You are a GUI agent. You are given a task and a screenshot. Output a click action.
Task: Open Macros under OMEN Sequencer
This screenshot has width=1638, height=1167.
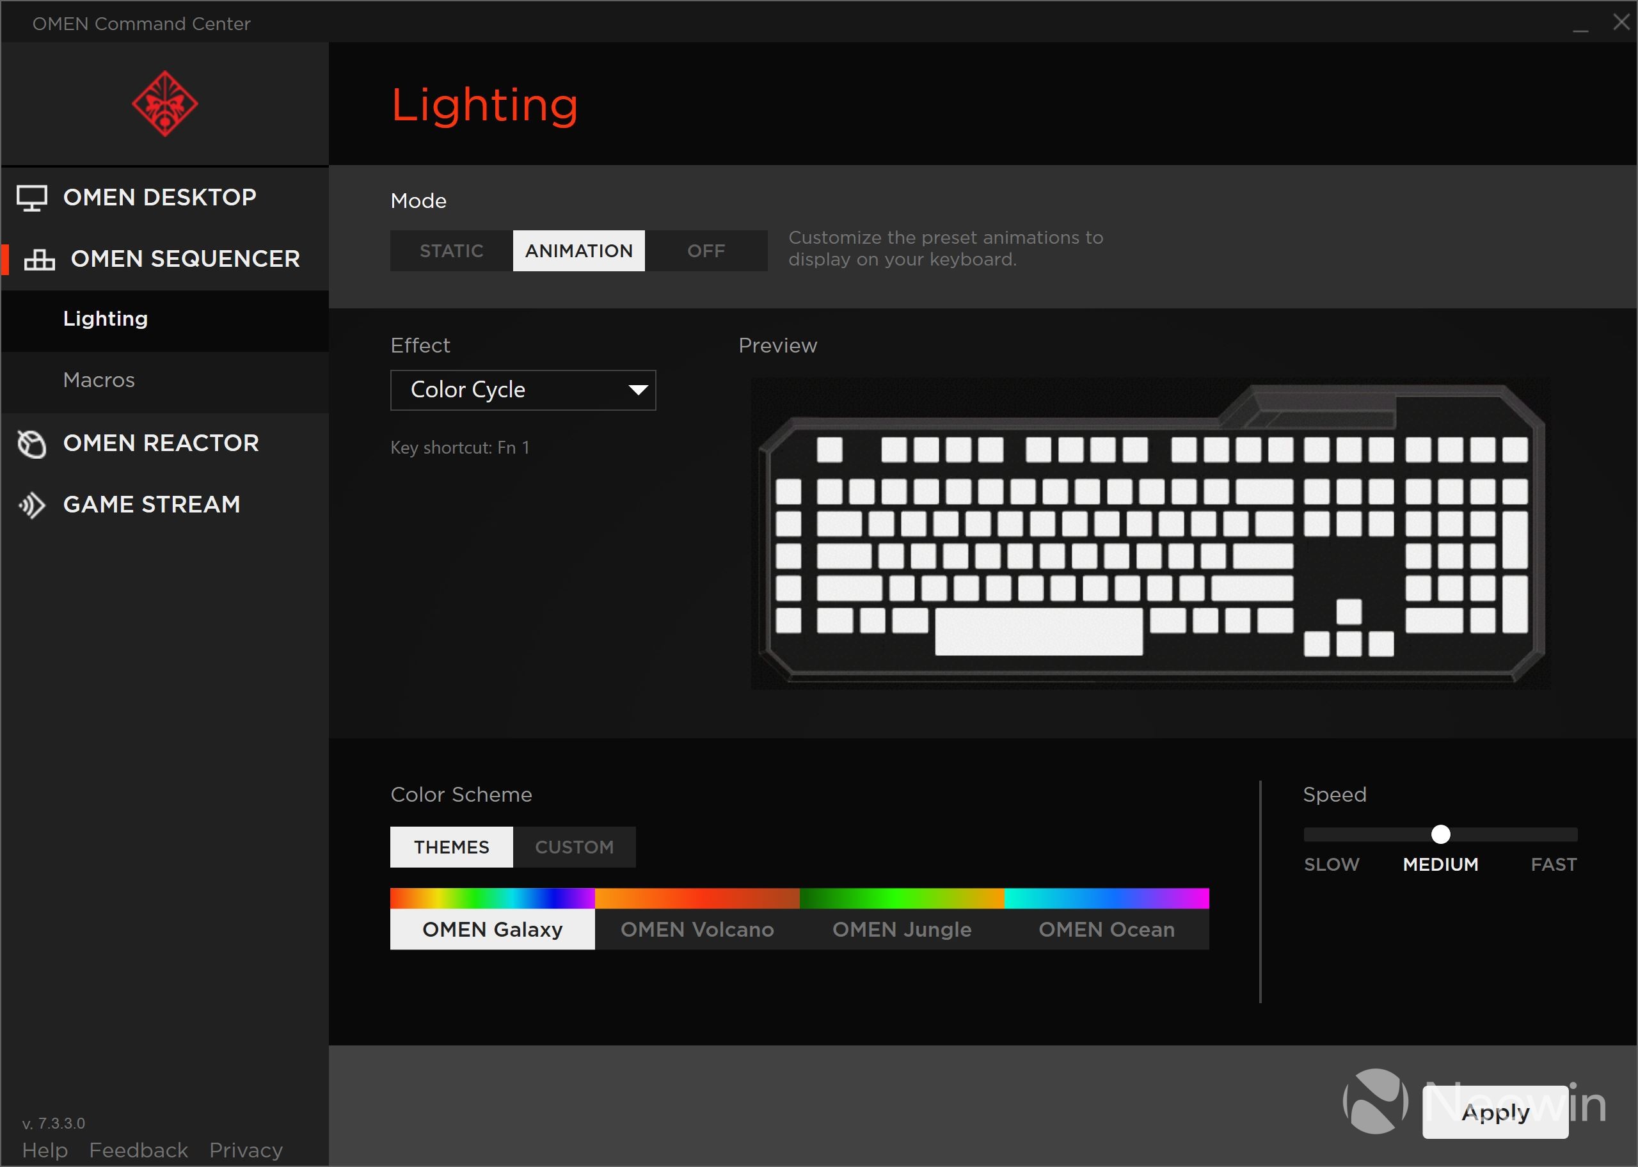point(99,380)
